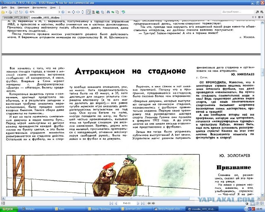Switch to Дилетант 2017 taskbar folder
This screenshot has height=212, width=265.
click(136, 209)
